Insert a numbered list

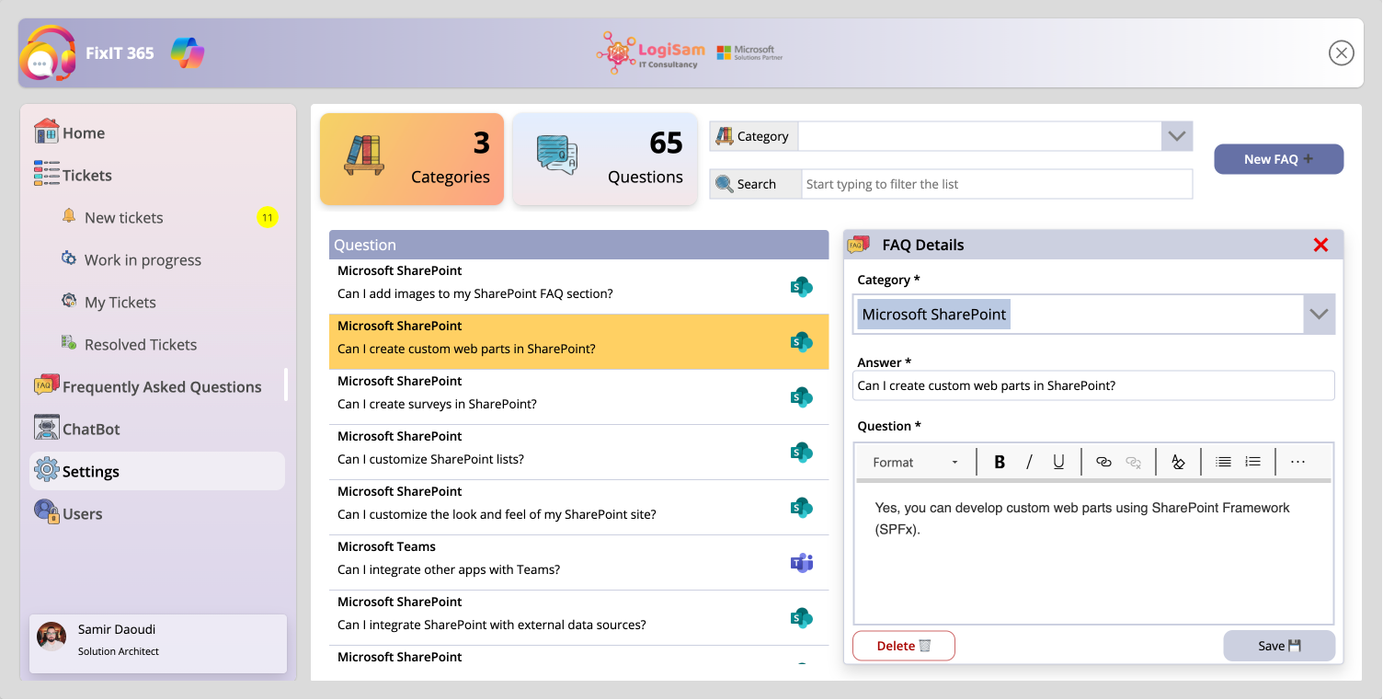tap(1252, 462)
